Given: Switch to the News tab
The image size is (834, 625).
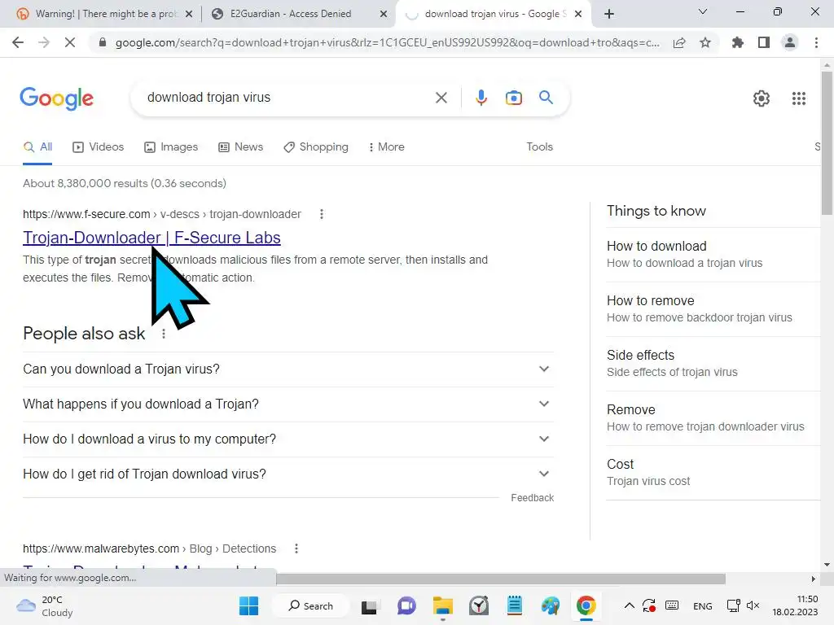Looking at the screenshot, I should [241, 147].
